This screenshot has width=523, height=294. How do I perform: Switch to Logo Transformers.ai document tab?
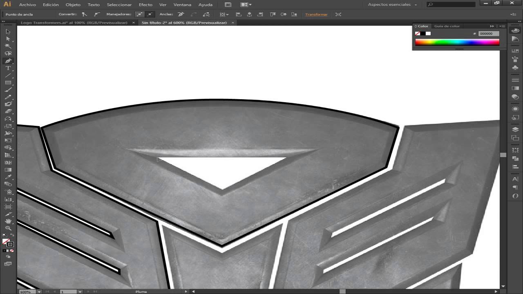pos(74,22)
